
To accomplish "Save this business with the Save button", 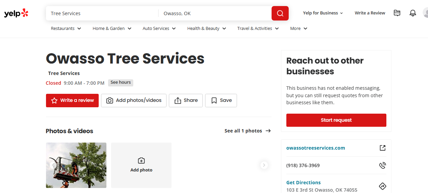I will [x=221, y=101].
